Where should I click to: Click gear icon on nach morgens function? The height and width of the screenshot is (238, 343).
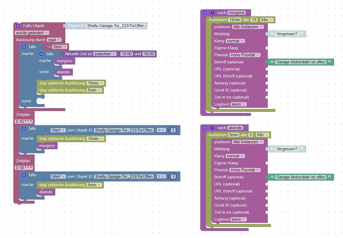click(x=205, y=13)
